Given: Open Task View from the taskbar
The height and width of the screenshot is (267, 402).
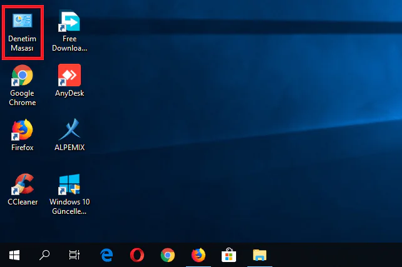Looking at the screenshot, I should click(75, 254).
